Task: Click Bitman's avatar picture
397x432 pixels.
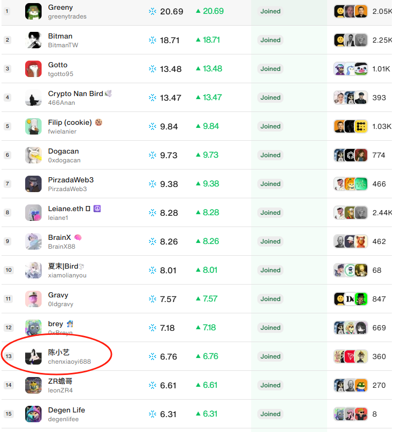Action: point(33,40)
